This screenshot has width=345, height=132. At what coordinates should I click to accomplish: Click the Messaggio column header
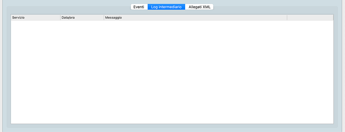coord(195,18)
